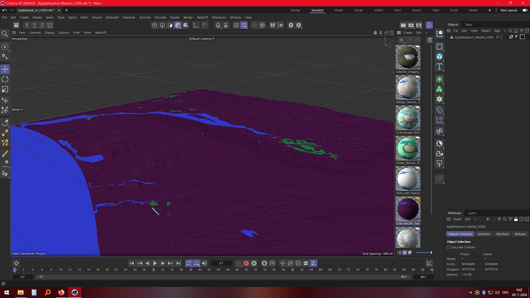Open the keyframe diamond options
Screen dimensions: 530x298
pos(16,263)
